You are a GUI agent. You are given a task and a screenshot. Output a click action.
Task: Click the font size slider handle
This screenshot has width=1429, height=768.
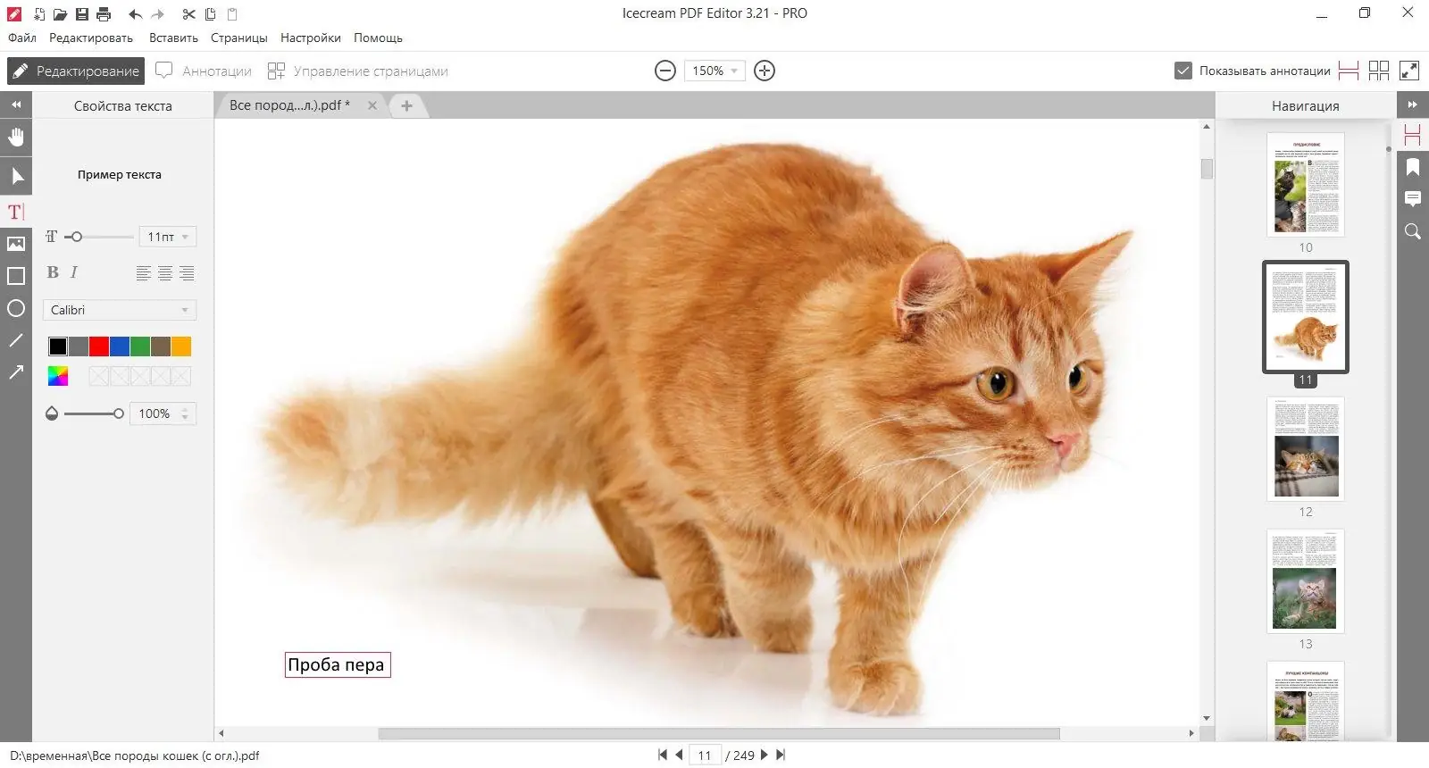click(77, 237)
